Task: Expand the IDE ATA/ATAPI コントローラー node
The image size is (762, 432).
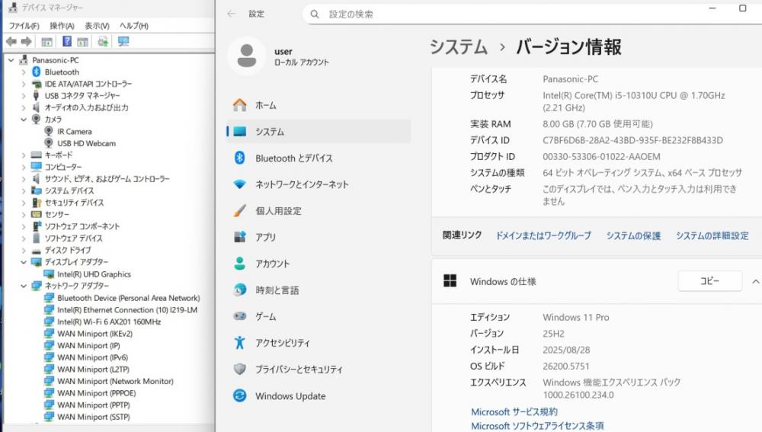Action: tap(24, 84)
